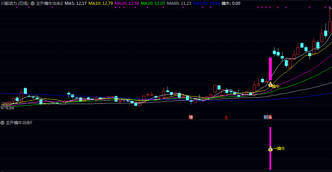Click the red S signal marker
332x172 pixels.
tap(226, 118)
